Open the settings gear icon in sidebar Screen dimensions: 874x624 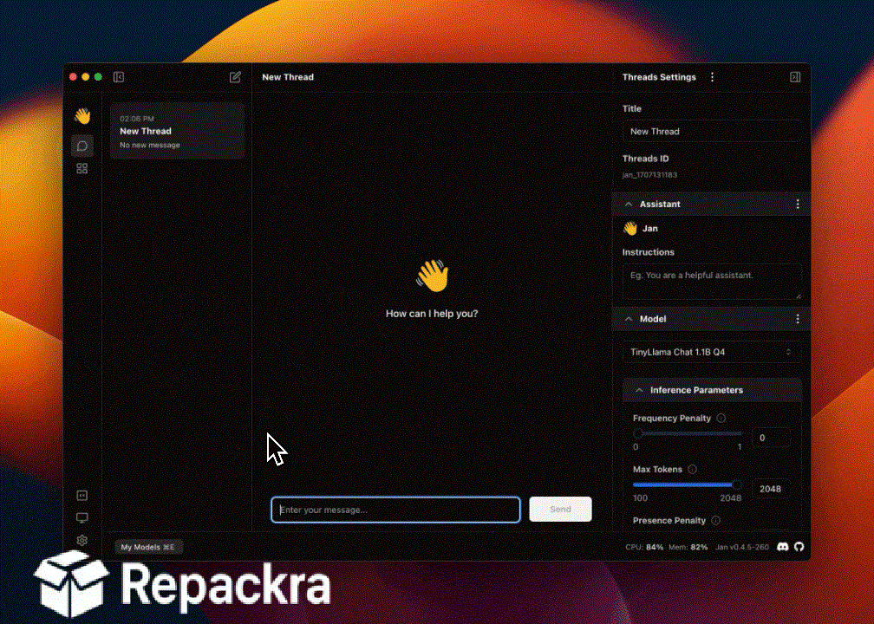(x=82, y=540)
